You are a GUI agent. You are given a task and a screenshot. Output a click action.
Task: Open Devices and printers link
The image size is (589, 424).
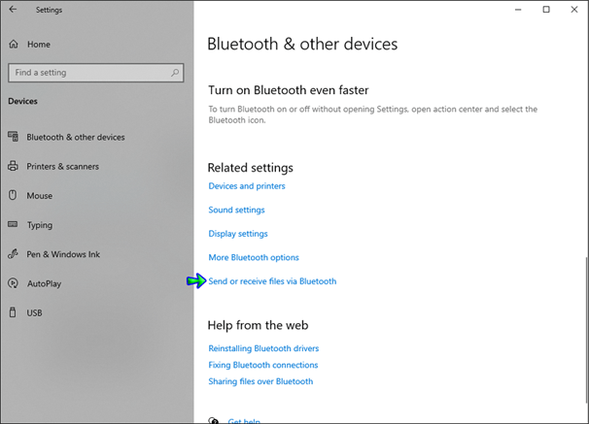247,186
